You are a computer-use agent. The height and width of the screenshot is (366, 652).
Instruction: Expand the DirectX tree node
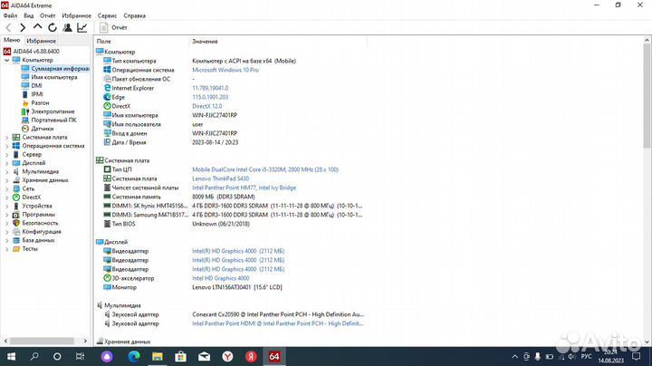click(6, 197)
